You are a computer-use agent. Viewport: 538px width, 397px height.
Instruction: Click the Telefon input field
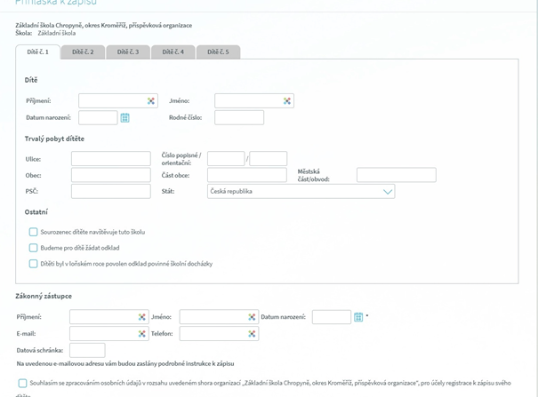pyautogui.click(x=219, y=334)
